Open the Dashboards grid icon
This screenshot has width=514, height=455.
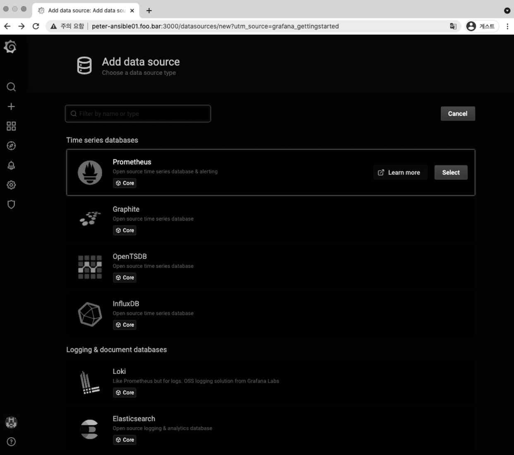[x=11, y=126]
